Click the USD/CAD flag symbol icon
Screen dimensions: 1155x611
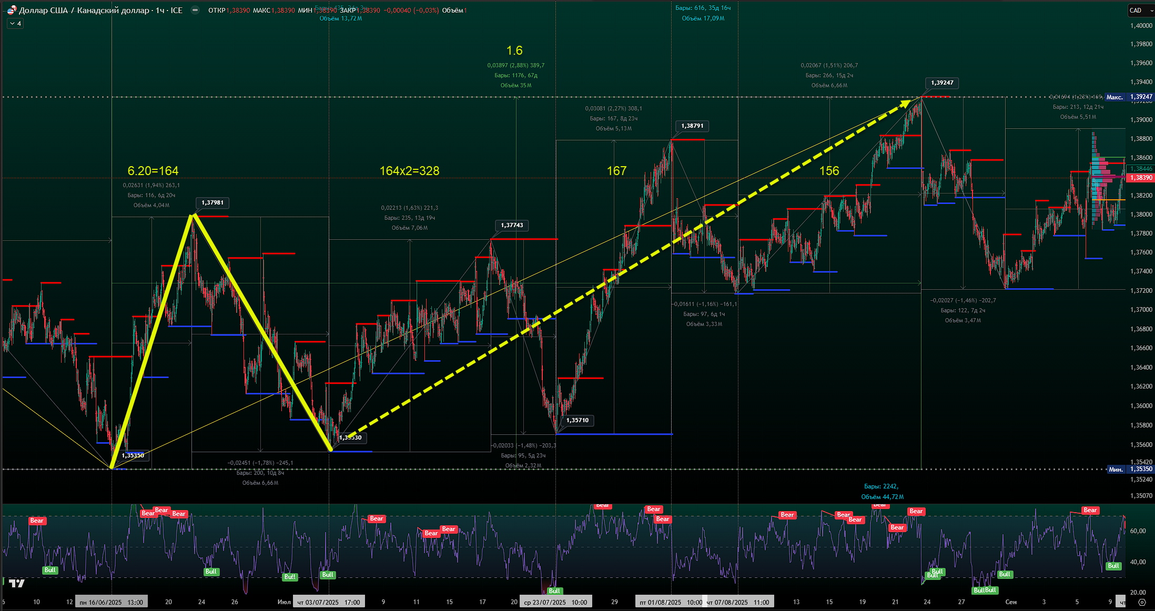pos(11,10)
